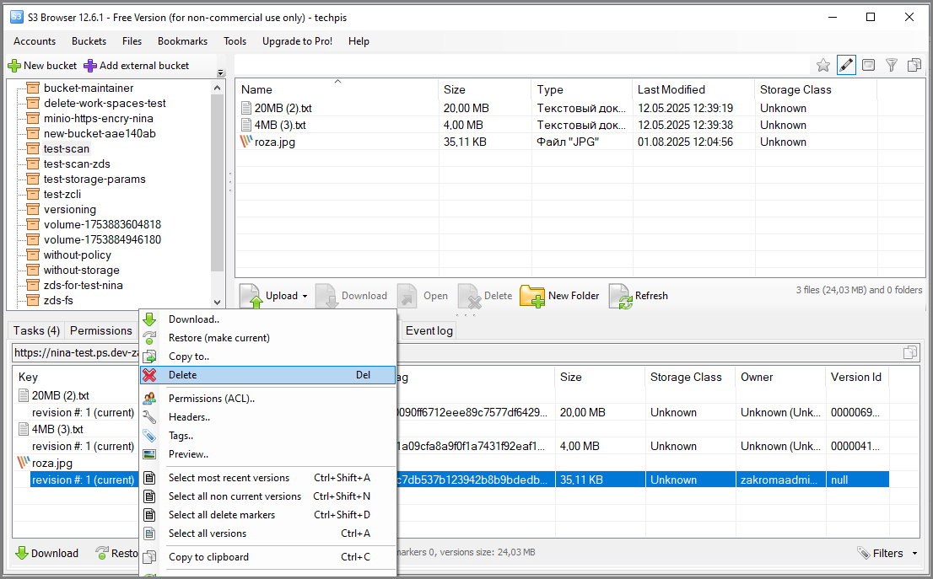Click the 20MB (2).txt document icon in versions

(24, 396)
